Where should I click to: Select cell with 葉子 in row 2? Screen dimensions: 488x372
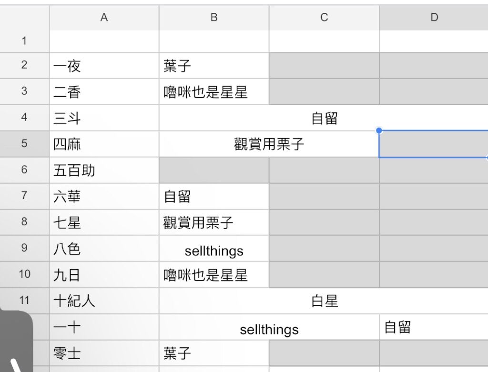214,66
